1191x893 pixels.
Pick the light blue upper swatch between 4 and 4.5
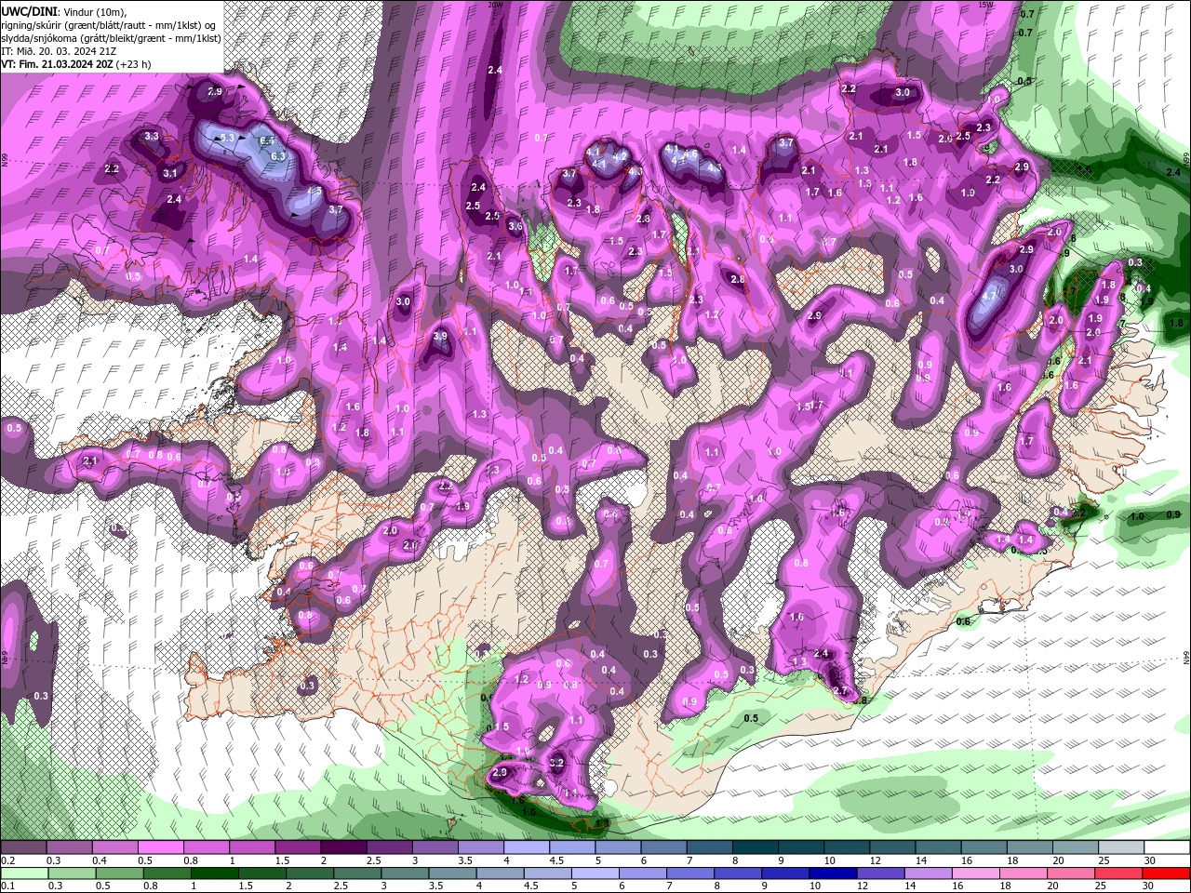click(x=525, y=847)
